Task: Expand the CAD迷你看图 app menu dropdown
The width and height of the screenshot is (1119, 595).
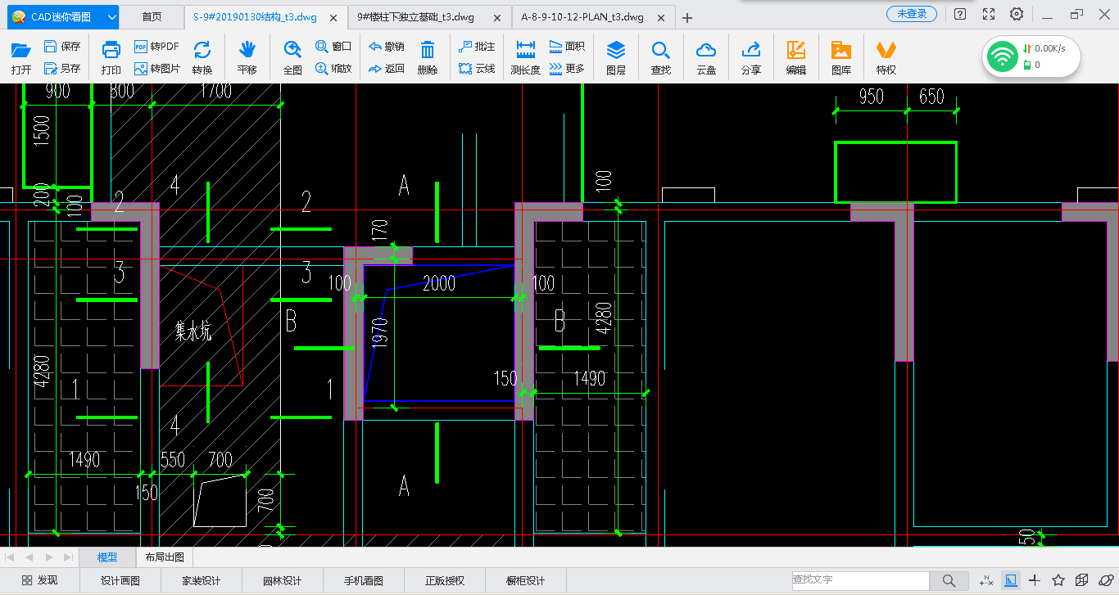Action: pos(113,16)
